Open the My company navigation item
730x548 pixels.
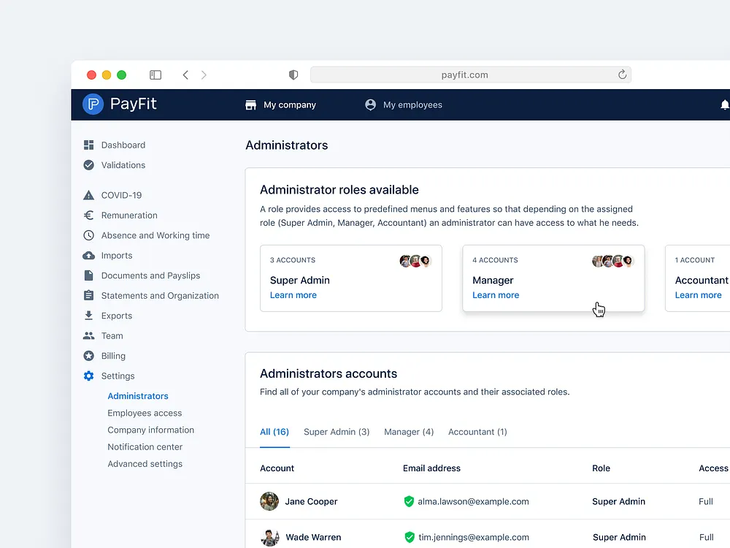(280, 104)
